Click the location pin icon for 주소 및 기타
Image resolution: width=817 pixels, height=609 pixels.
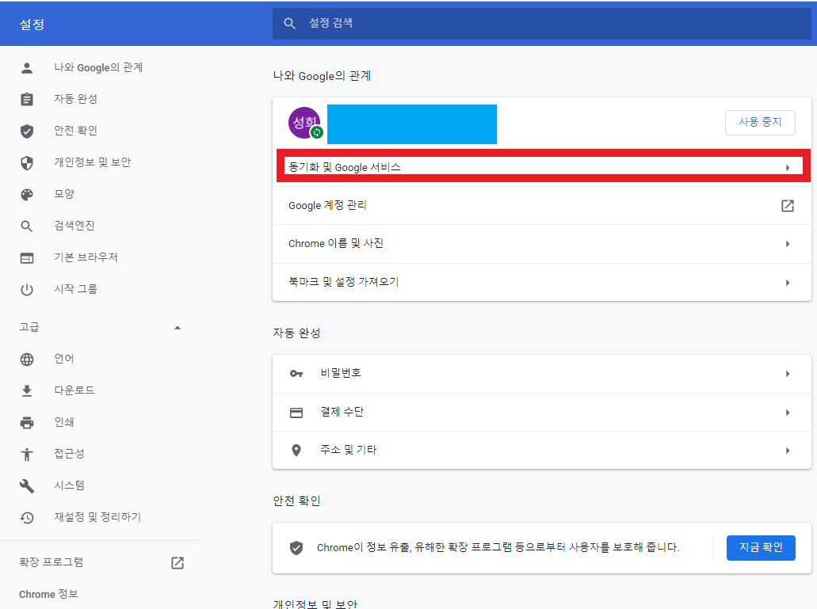(x=296, y=451)
